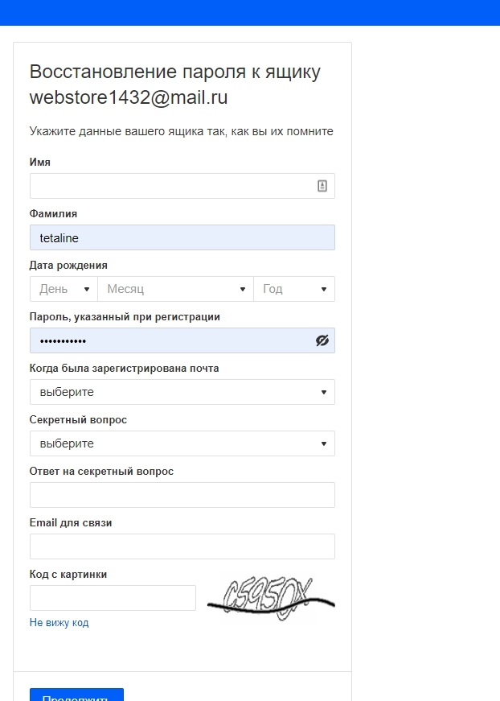Open the День birth day dropdown
Viewport: 500px width, 701px height.
64,289
